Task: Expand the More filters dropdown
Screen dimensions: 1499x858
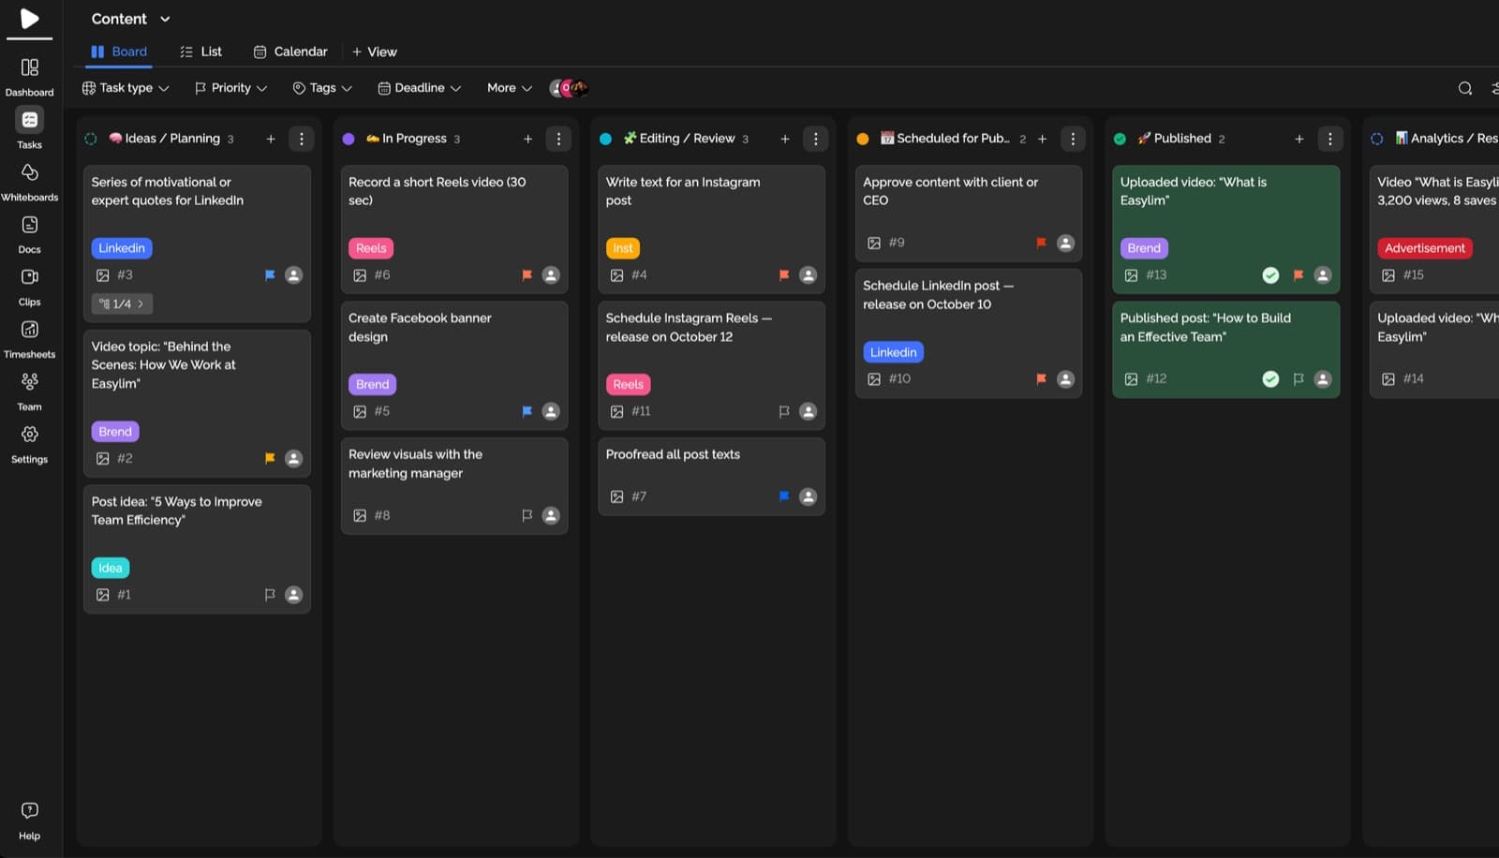Action: (510, 88)
